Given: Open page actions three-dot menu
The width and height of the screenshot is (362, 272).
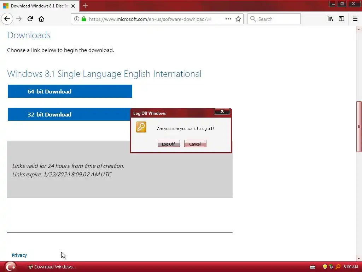Looking at the screenshot, I should (228, 19).
